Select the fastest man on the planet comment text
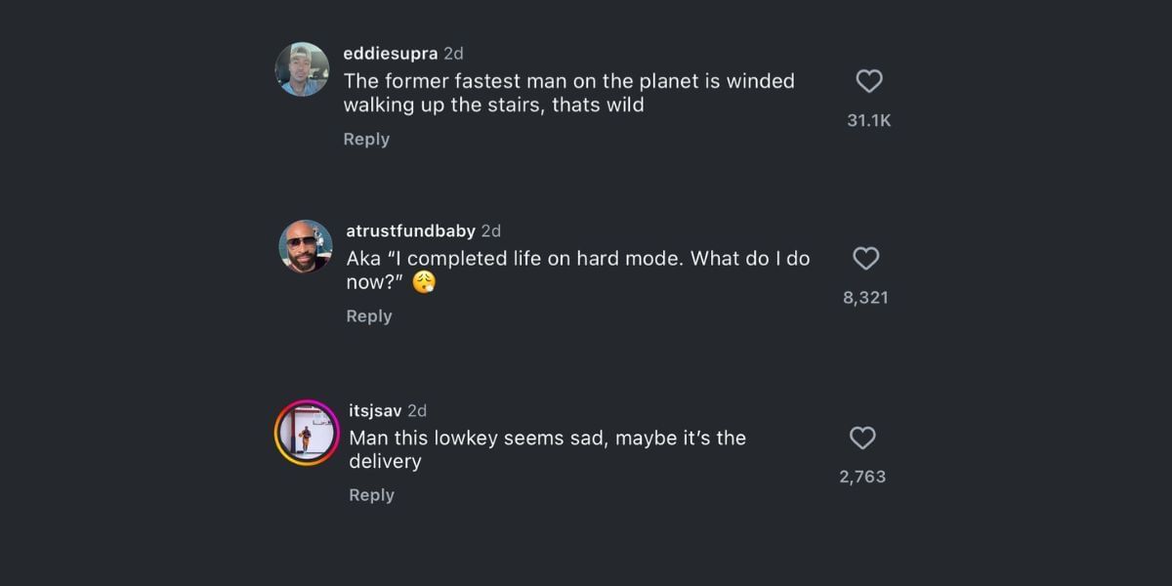This screenshot has height=586, width=1172. coord(569,93)
